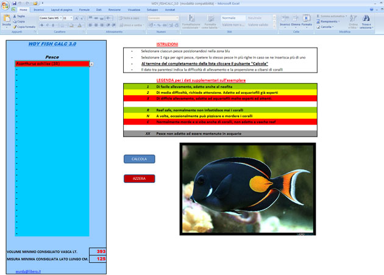Decrease font size with smaller A icon
384x275 pixels.
coord(82,18)
